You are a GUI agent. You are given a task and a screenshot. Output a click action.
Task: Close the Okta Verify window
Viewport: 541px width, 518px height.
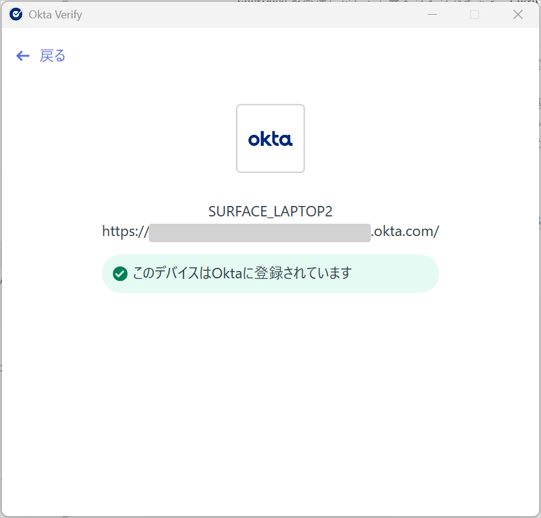click(x=518, y=15)
